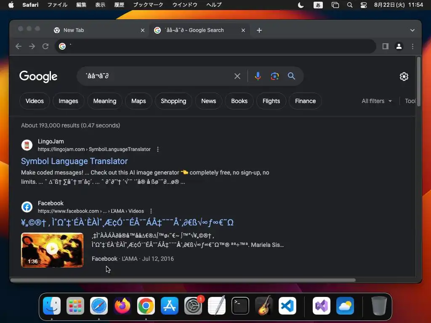Open Terminal from the Dock

[240, 306]
